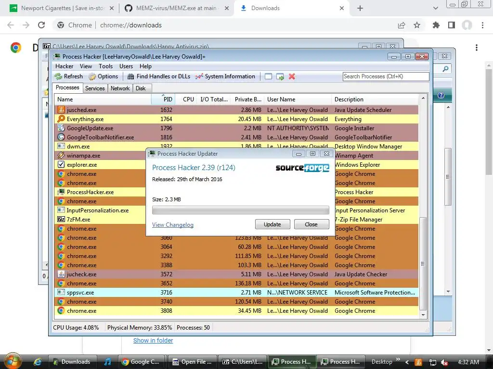Sort by the Name column header

103,99
